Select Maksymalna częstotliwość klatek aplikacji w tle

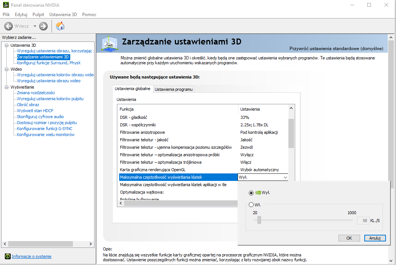pyautogui.click(x=178, y=185)
